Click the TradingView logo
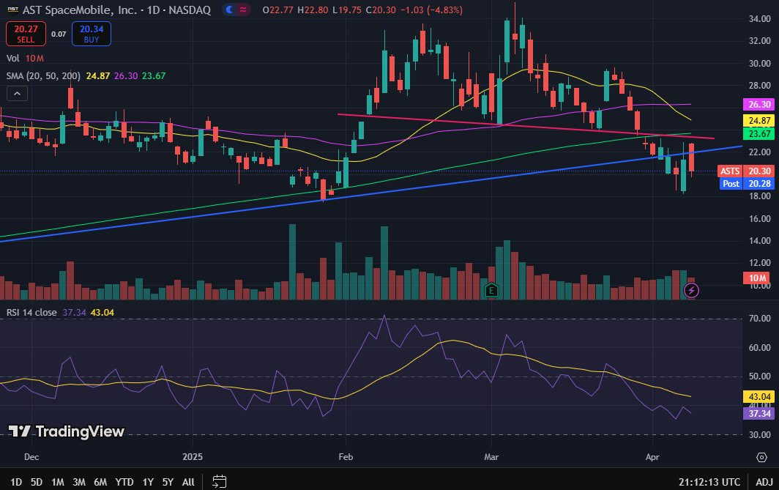 pos(66,431)
